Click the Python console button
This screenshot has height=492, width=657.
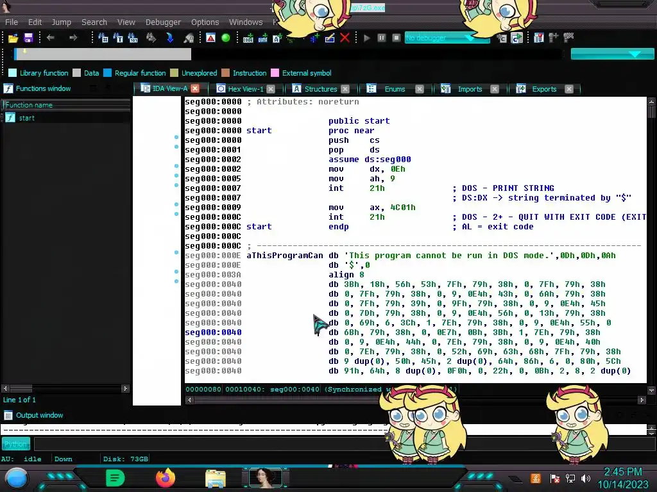(x=15, y=444)
